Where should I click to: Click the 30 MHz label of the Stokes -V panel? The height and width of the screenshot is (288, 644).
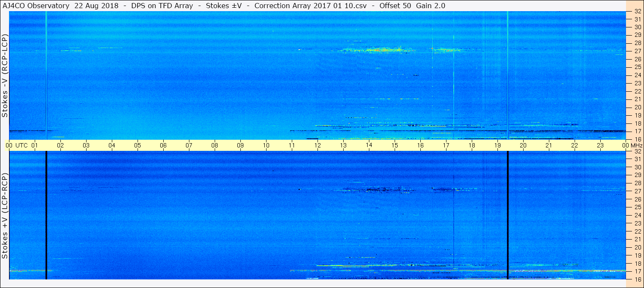[638, 27]
